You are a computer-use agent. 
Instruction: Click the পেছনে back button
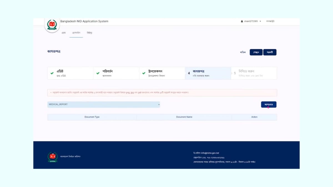pyautogui.click(x=256, y=52)
